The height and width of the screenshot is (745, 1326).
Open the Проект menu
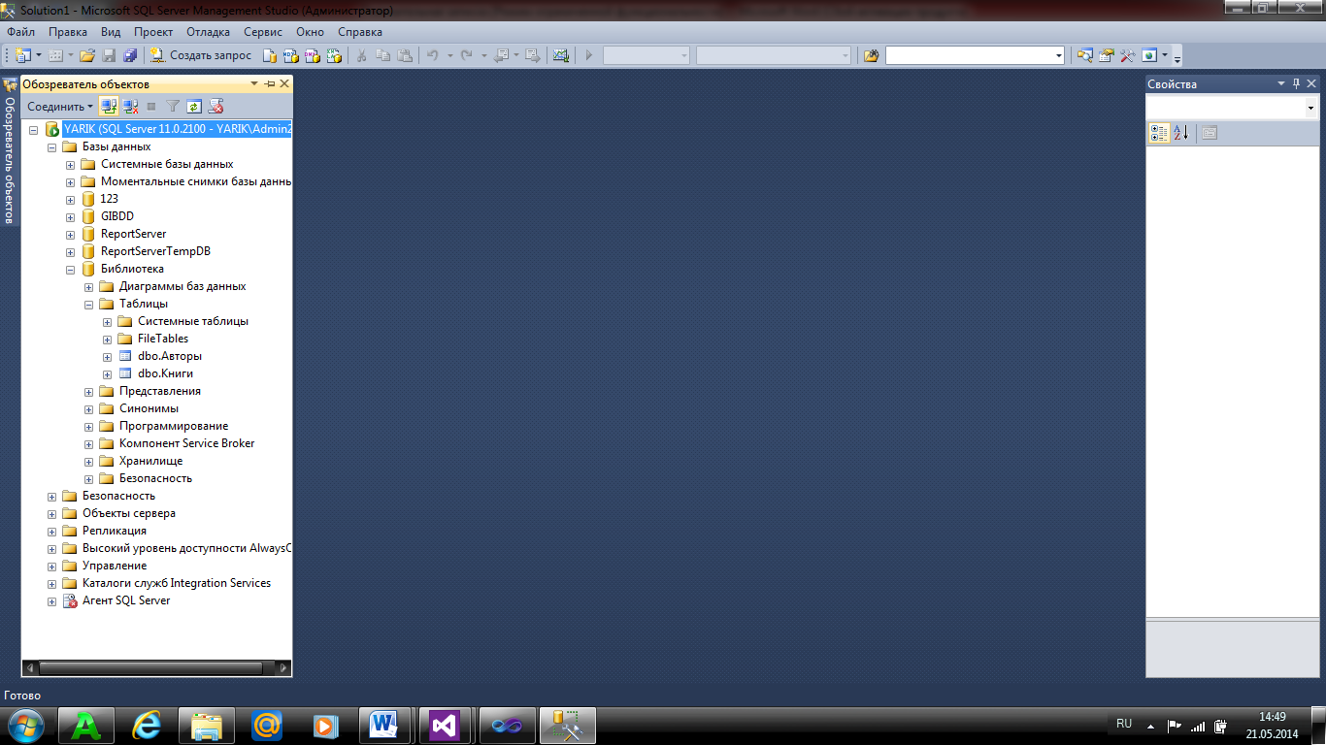[153, 32]
